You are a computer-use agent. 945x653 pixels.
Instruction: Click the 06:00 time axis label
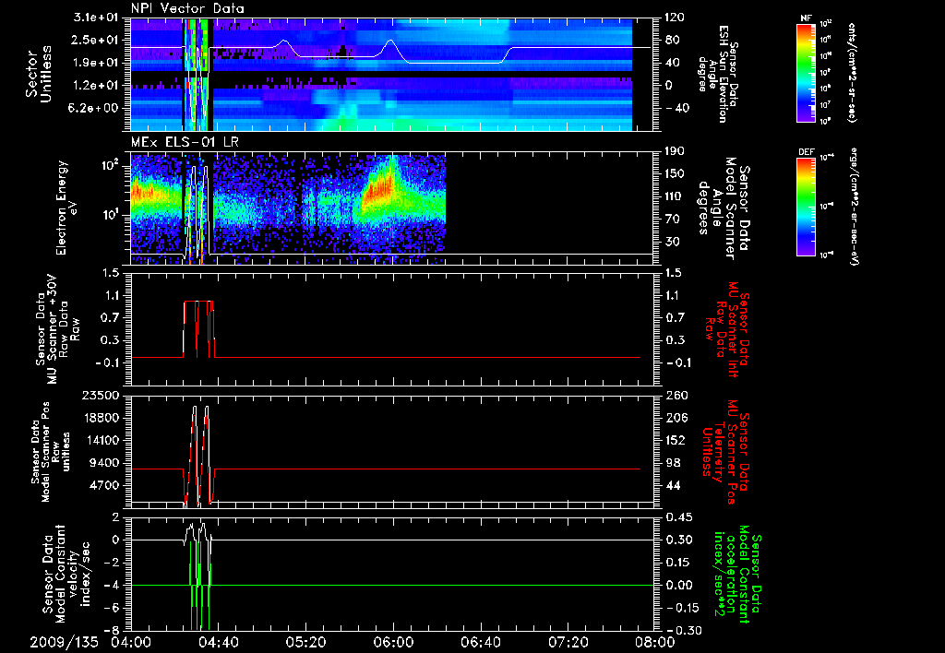click(393, 642)
